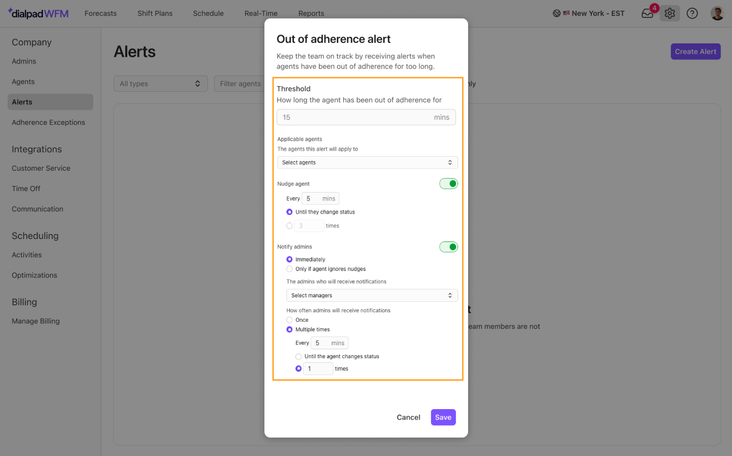This screenshot has height=456, width=732.
Task: Turn off the Notify admins toggle
Action: 449,247
